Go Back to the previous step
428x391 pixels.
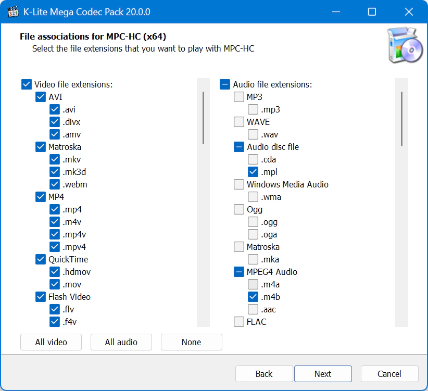click(264, 374)
